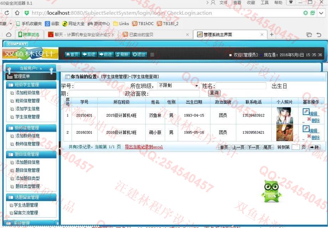This screenshot has width=328, height=228.
Task: Click the 退出 logout button
Action: (x=139, y=55)
